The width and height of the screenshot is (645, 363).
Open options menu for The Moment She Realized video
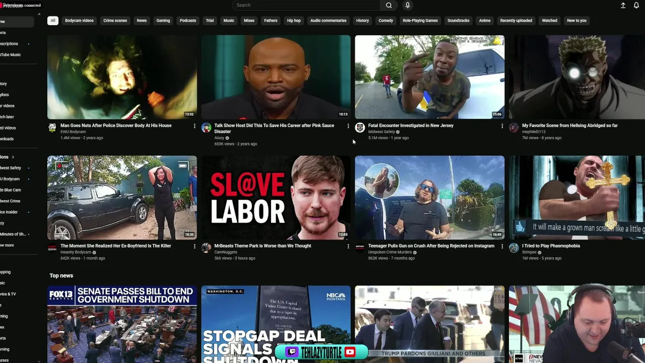(x=195, y=247)
